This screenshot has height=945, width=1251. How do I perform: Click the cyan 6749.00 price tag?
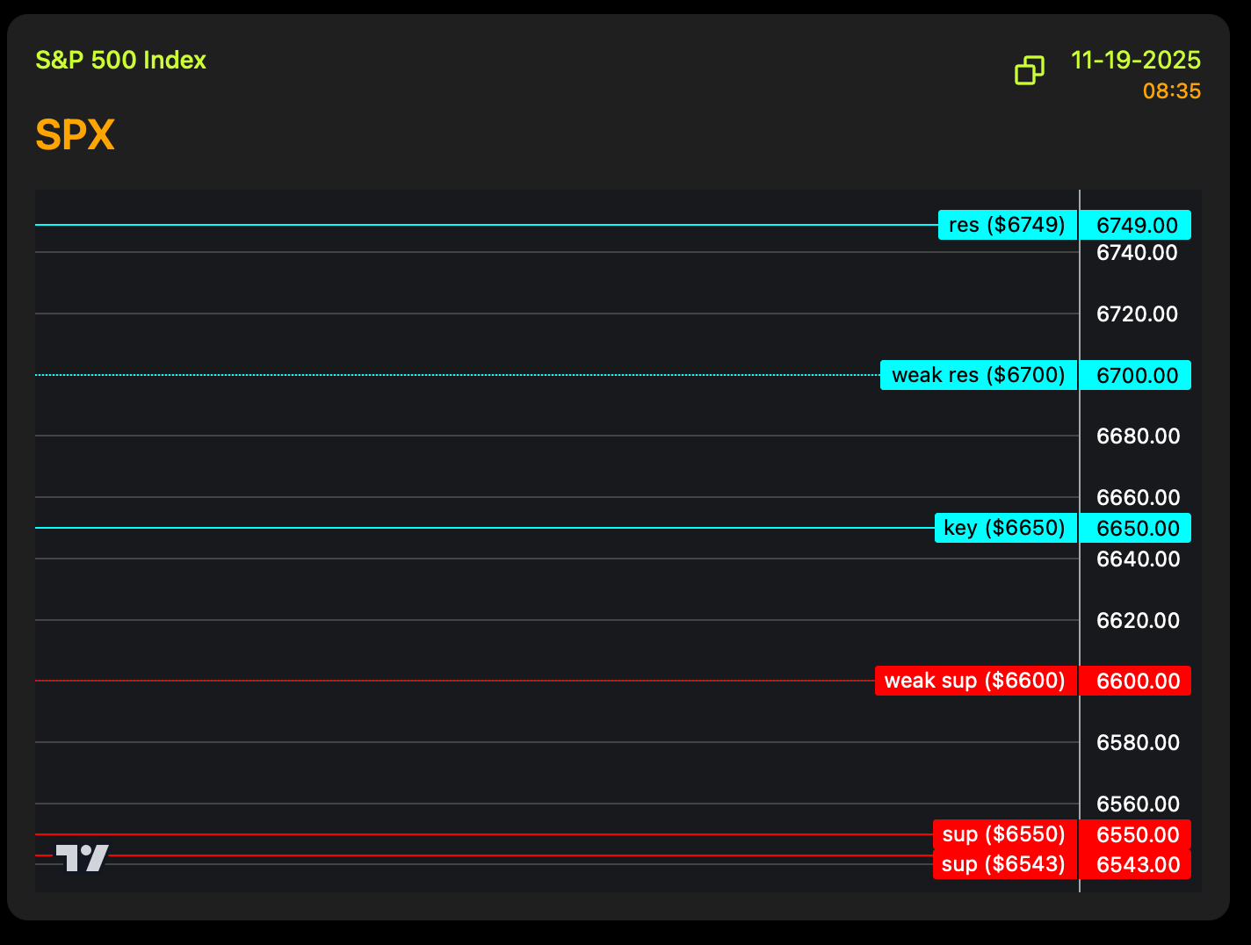1136,225
